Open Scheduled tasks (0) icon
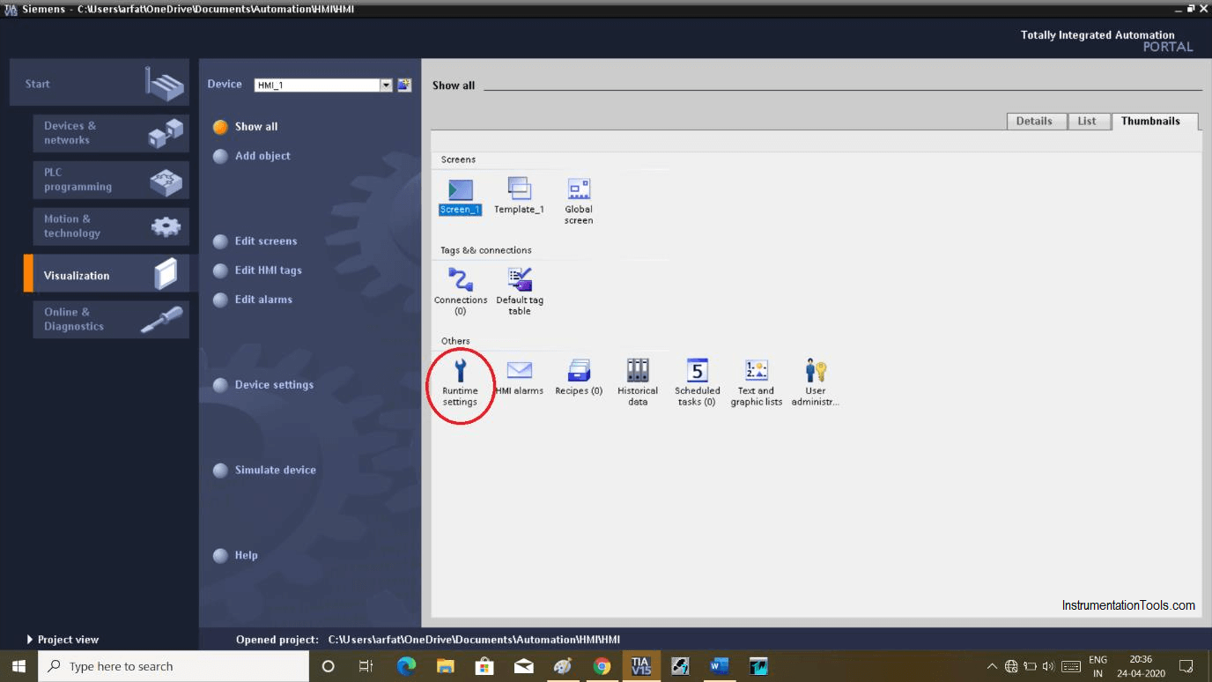Viewport: 1212px width, 682px height. (698, 382)
